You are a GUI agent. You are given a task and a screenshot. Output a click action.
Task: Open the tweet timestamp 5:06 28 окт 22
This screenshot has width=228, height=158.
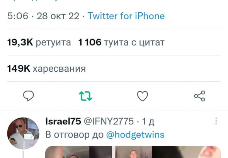pos(43,16)
